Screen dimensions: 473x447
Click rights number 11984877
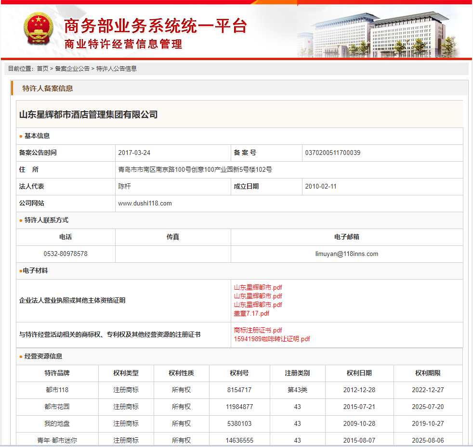coord(239,407)
